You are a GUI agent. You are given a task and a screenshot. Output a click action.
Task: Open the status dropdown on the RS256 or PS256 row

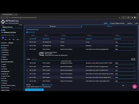click(125, 63)
